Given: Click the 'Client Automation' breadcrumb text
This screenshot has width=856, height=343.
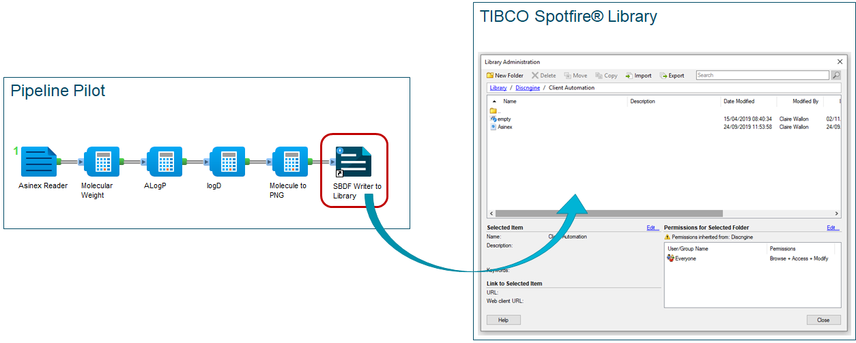Looking at the screenshot, I should (x=571, y=88).
